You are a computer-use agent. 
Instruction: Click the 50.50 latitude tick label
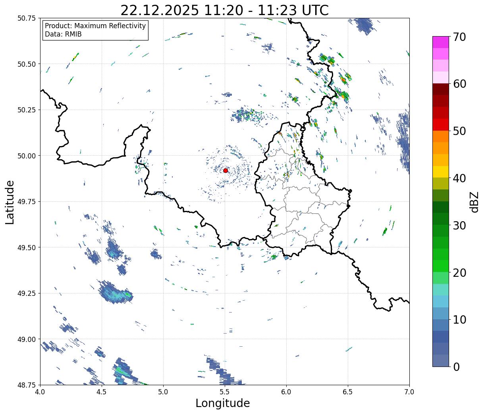(x=27, y=64)
